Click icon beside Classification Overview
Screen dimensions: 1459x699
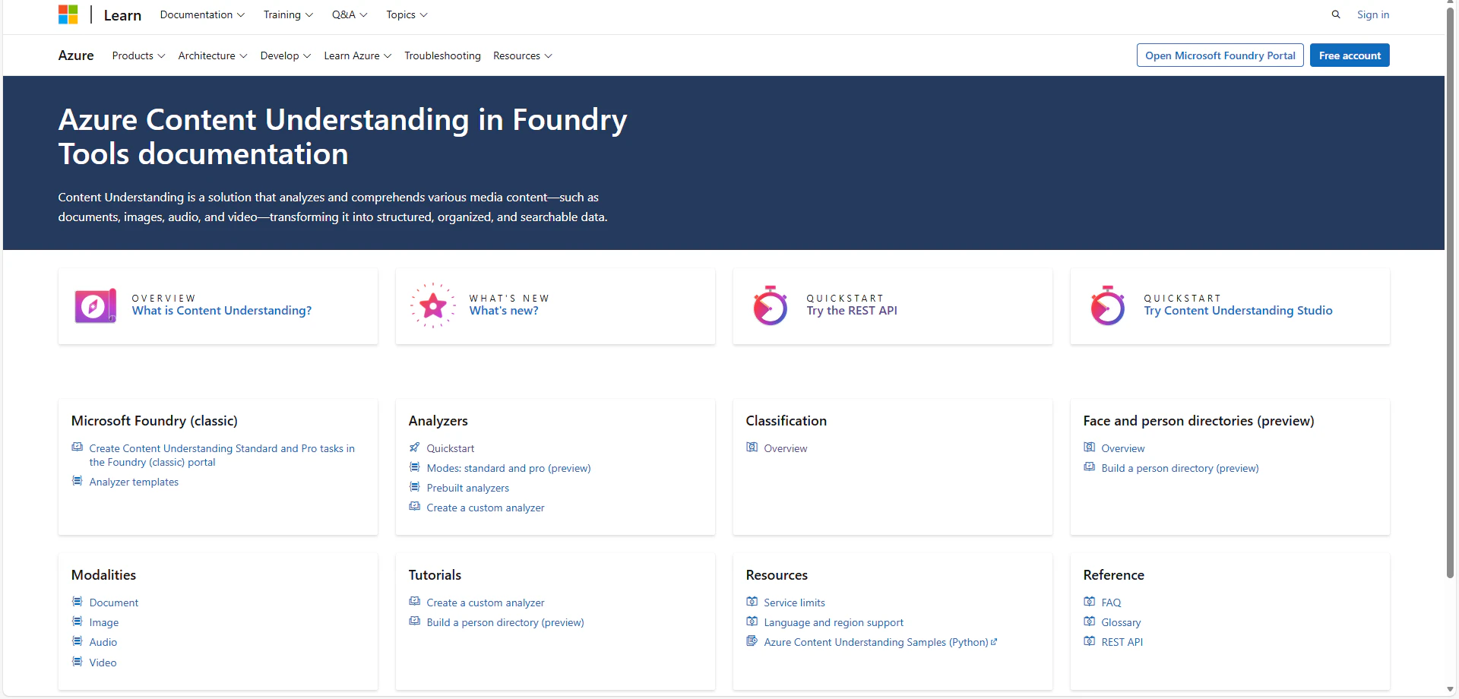tap(752, 448)
